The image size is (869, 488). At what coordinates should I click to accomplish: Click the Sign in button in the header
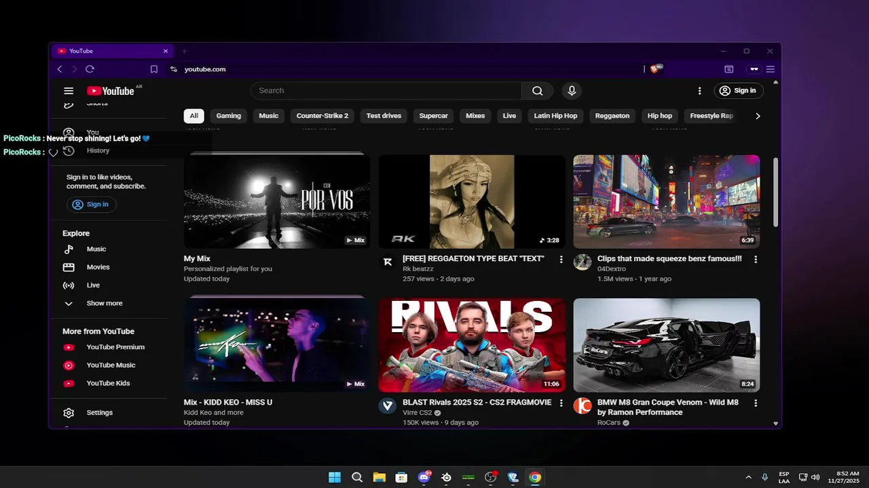pos(738,91)
